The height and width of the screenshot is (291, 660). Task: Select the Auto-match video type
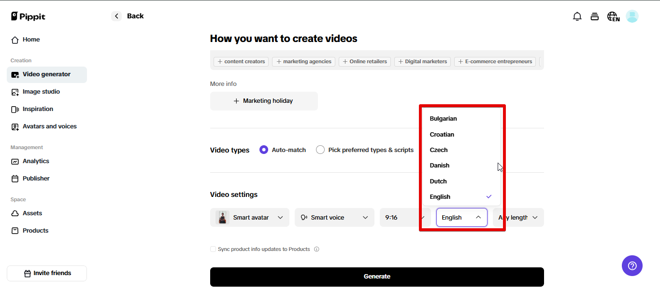(x=264, y=150)
